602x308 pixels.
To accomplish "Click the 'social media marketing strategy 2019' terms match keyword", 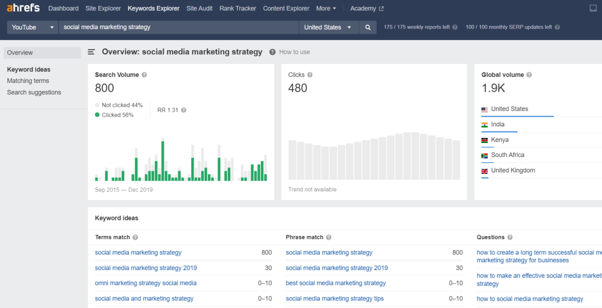I will (x=146, y=268).
